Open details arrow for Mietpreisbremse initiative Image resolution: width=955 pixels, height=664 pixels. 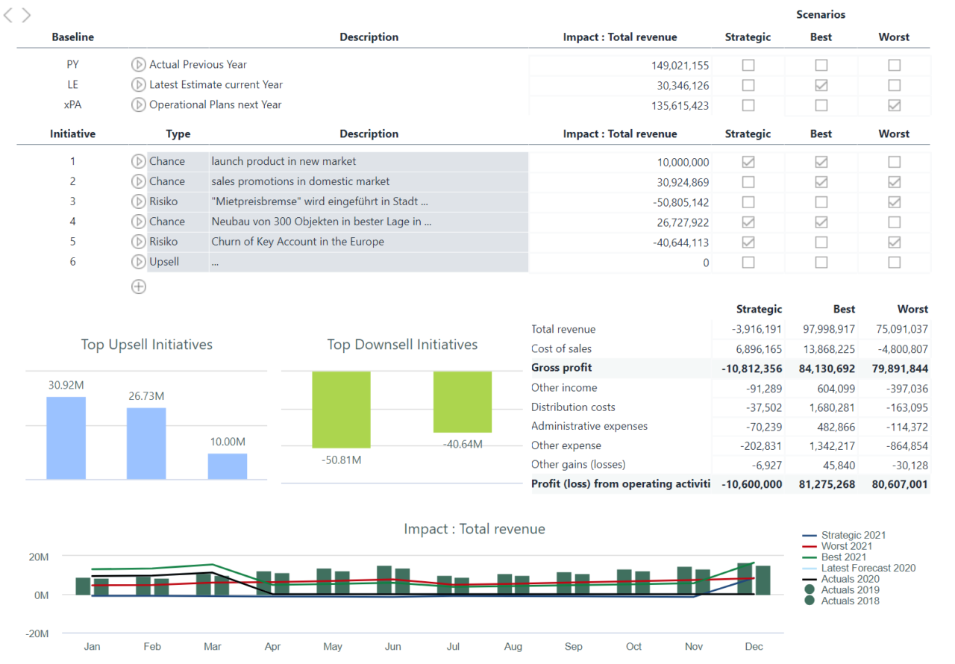click(138, 201)
